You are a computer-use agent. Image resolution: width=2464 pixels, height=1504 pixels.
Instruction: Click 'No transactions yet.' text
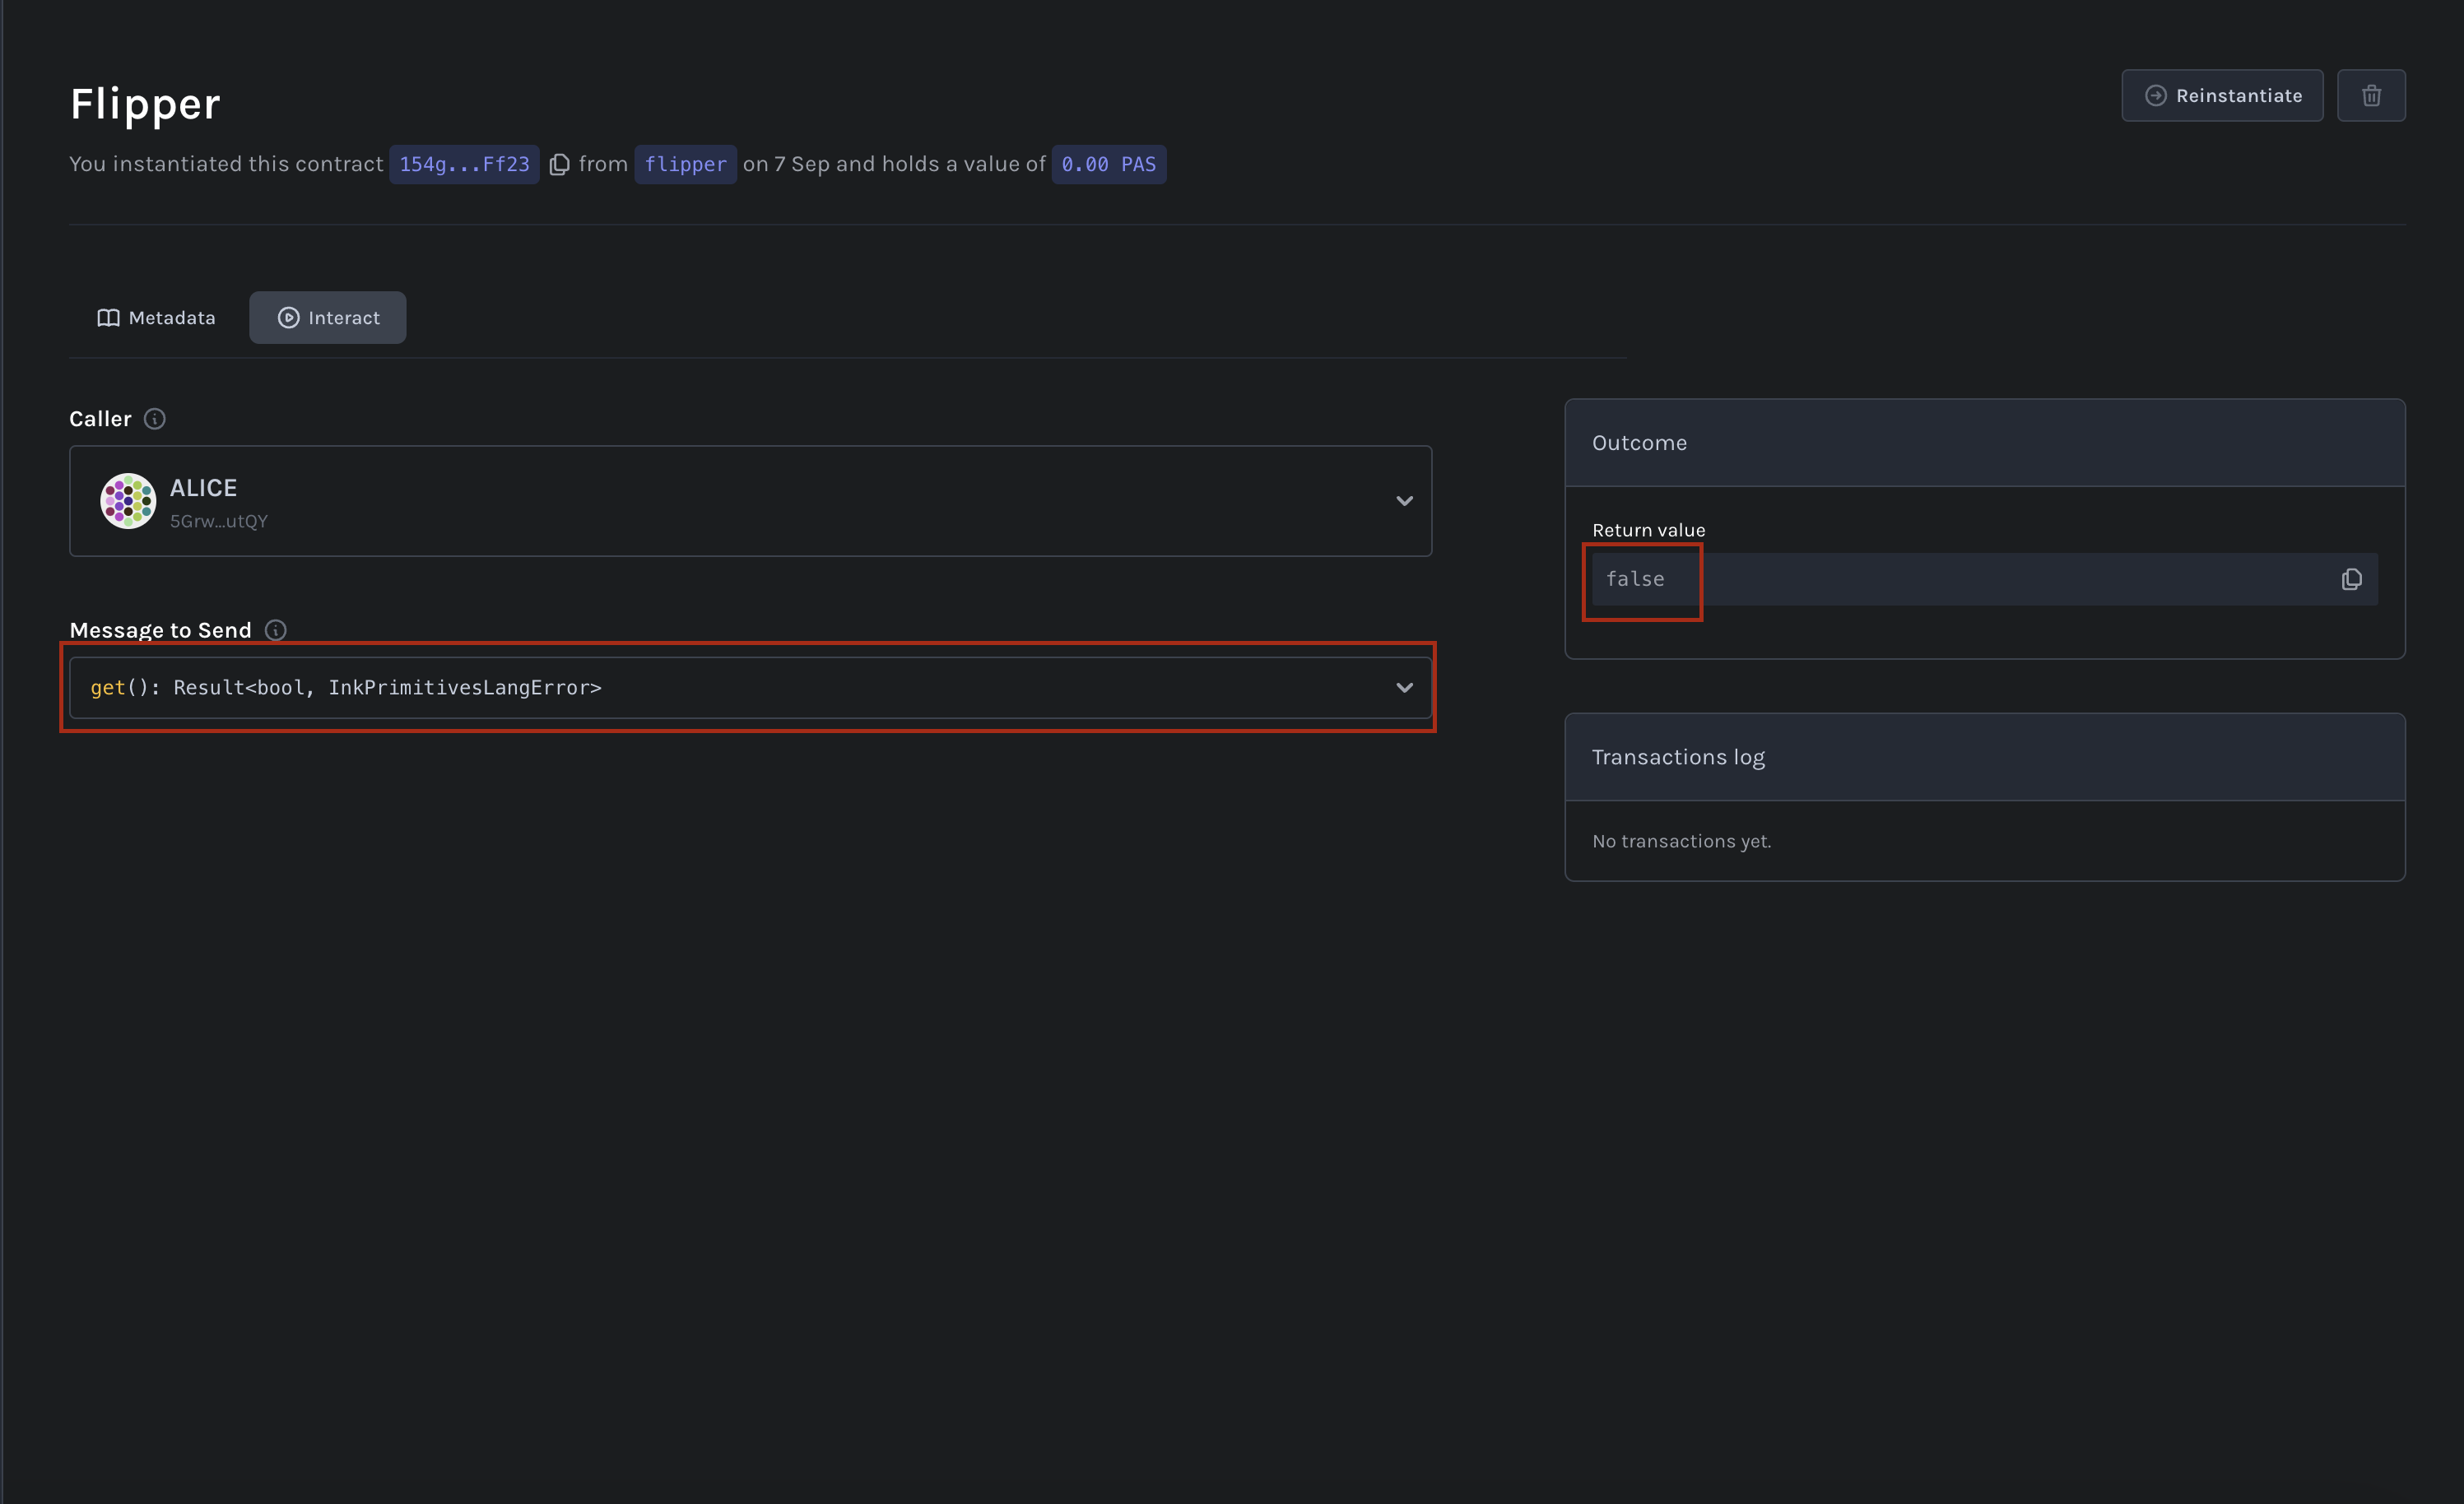[x=1681, y=841]
